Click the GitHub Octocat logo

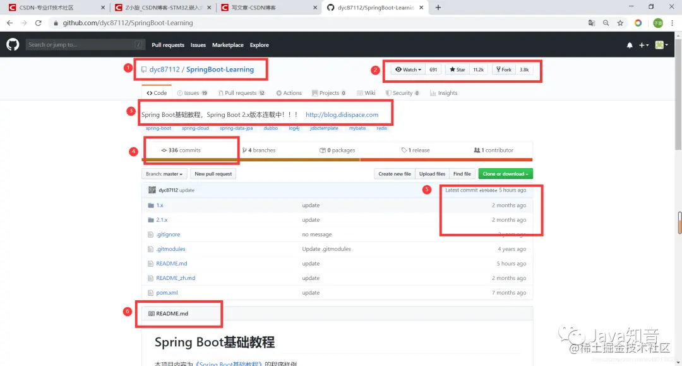pos(13,44)
